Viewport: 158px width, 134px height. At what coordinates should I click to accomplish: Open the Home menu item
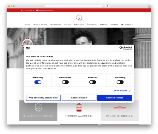(x=27, y=25)
